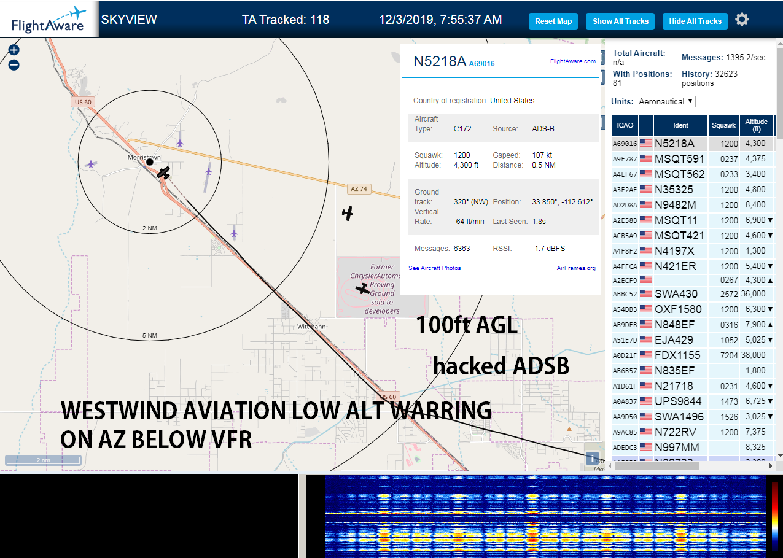The width and height of the screenshot is (783, 558).
Task: Click the AZ 74 highway shield
Action: click(x=358, y=189)
